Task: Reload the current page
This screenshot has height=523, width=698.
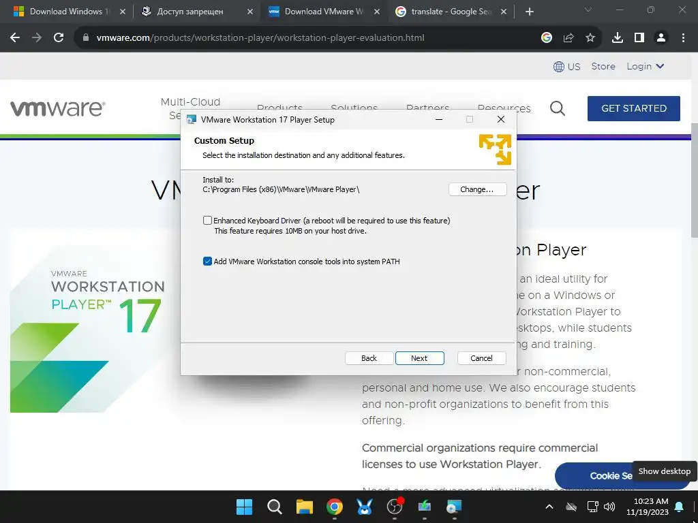Action: click(x=59, y=38)
